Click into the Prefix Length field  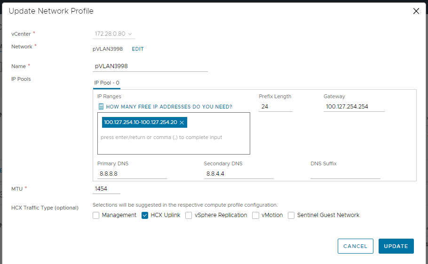276,107
